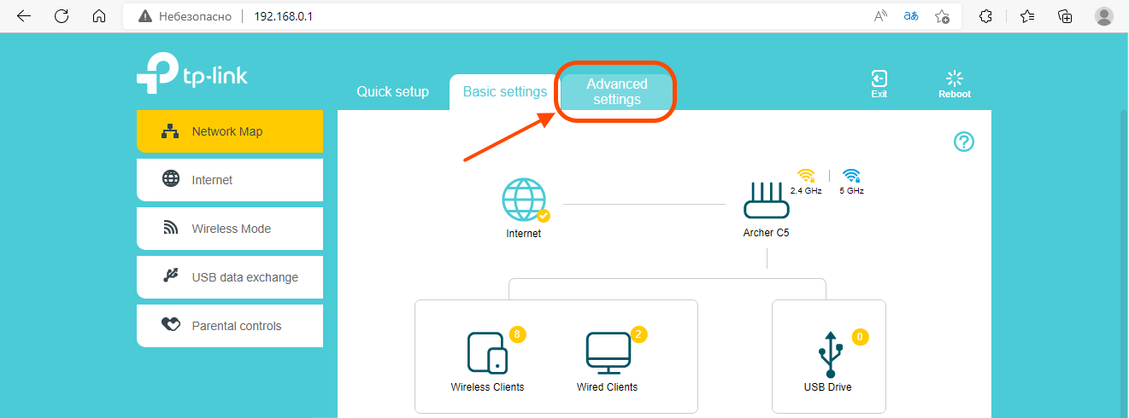This screenshot has height=418, width=1129.
Task: Go to Wireless Mode in sidebar
Action: (x=229, y=229)
